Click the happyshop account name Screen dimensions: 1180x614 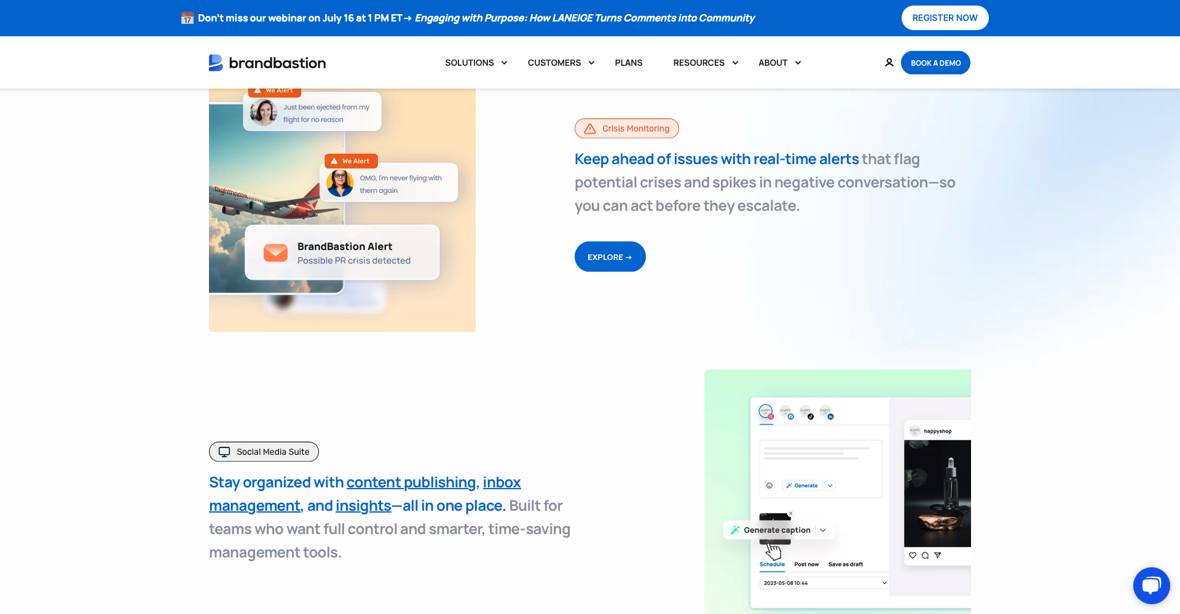937,431
